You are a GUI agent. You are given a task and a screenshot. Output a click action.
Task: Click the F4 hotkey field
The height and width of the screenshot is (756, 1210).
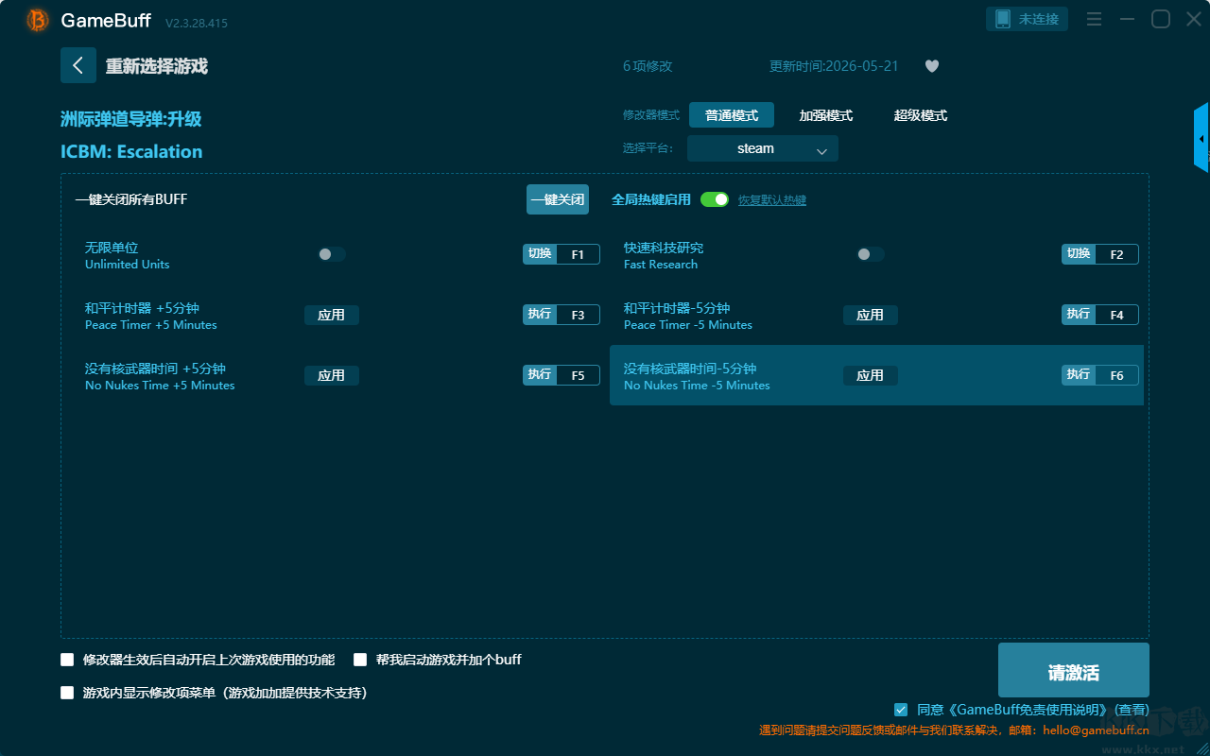[1116, 315]
